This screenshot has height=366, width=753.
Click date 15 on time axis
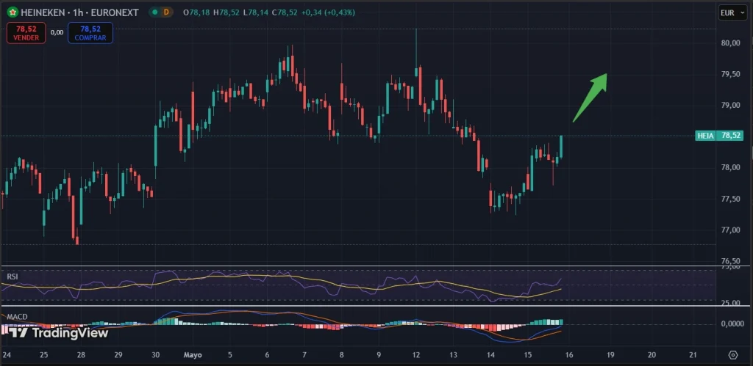(527, 355)
